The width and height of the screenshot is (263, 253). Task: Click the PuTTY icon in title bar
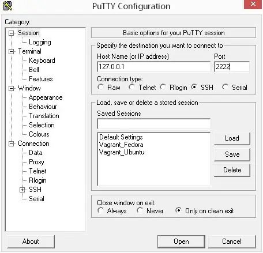tap(7, 5)
